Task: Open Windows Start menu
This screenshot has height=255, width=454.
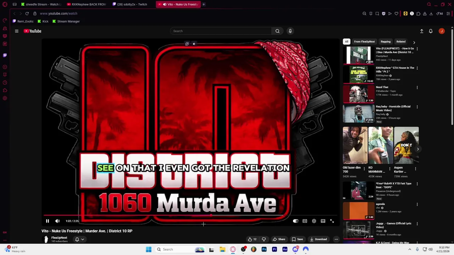Action: pyautogui.click(x=149, y=249)
